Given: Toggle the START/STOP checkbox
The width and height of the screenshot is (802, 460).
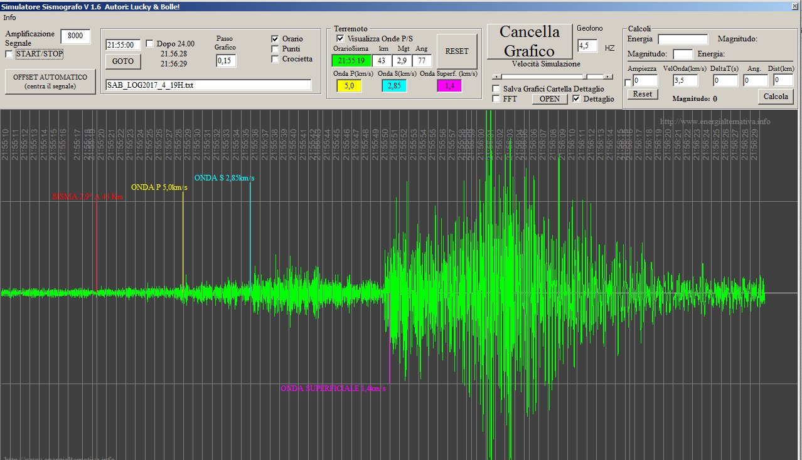Looking at the screenshot, I should pyautogui.click(x=9, y=55).
